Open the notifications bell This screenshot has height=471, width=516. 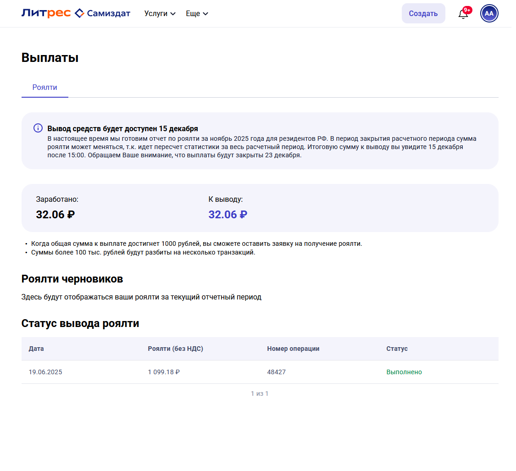tap(463, 14)
